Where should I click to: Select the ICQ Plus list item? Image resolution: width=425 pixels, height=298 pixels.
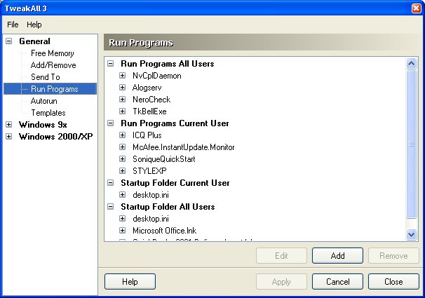[147, 135]
